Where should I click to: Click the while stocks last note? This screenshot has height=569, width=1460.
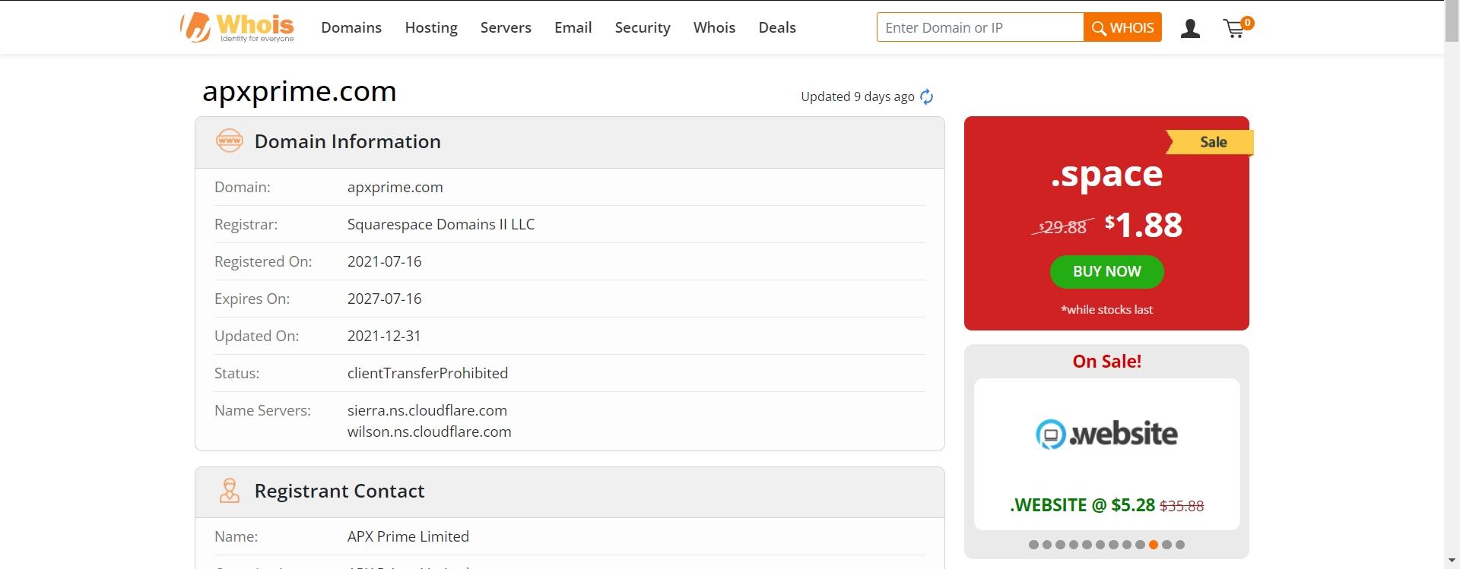[1106, 309]
